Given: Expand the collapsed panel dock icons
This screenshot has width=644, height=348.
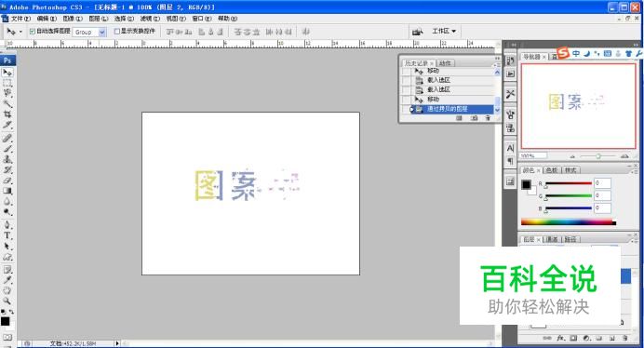Looking at the screenshot, I should pyautogui.click(x=514, y=45).
